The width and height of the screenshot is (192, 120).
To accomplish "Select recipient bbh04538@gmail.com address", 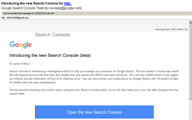I will tap(18, 18).
